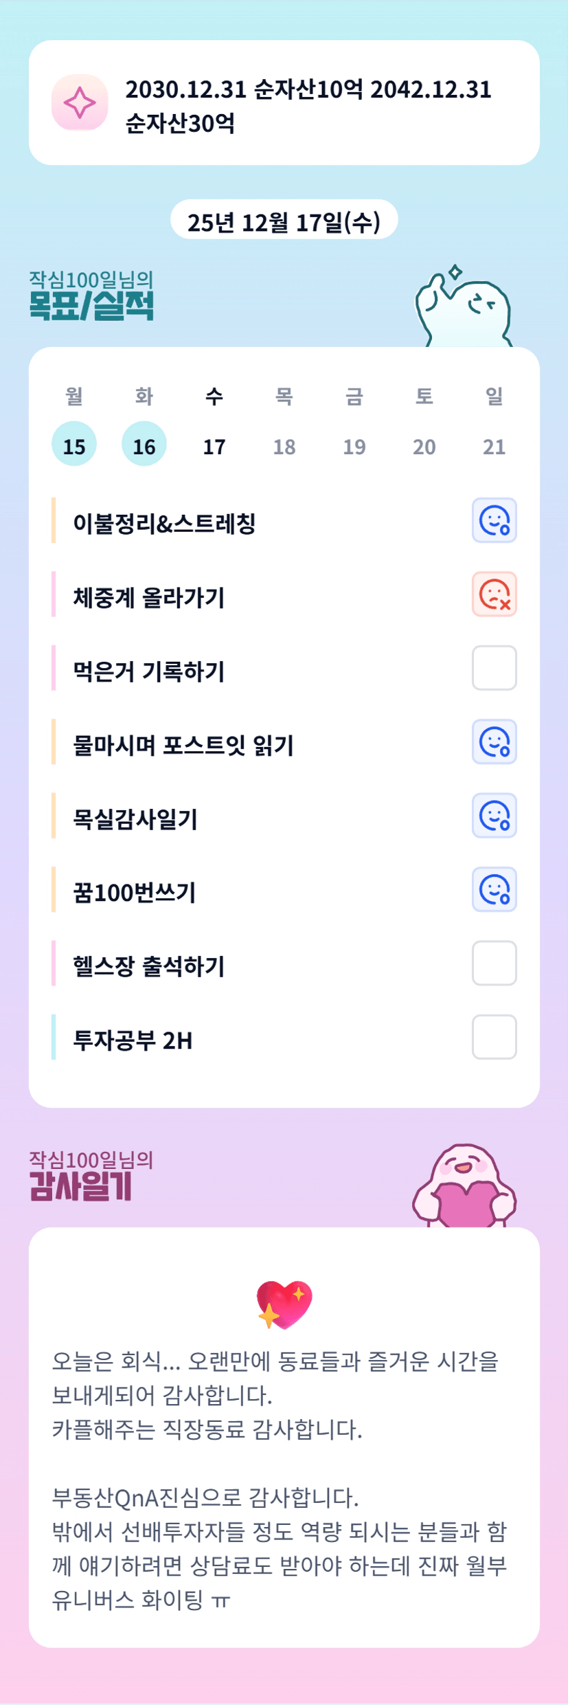The image size is (568, 1705).
Task: Select Monday 15 in week calendar
Action: point(74,445)
